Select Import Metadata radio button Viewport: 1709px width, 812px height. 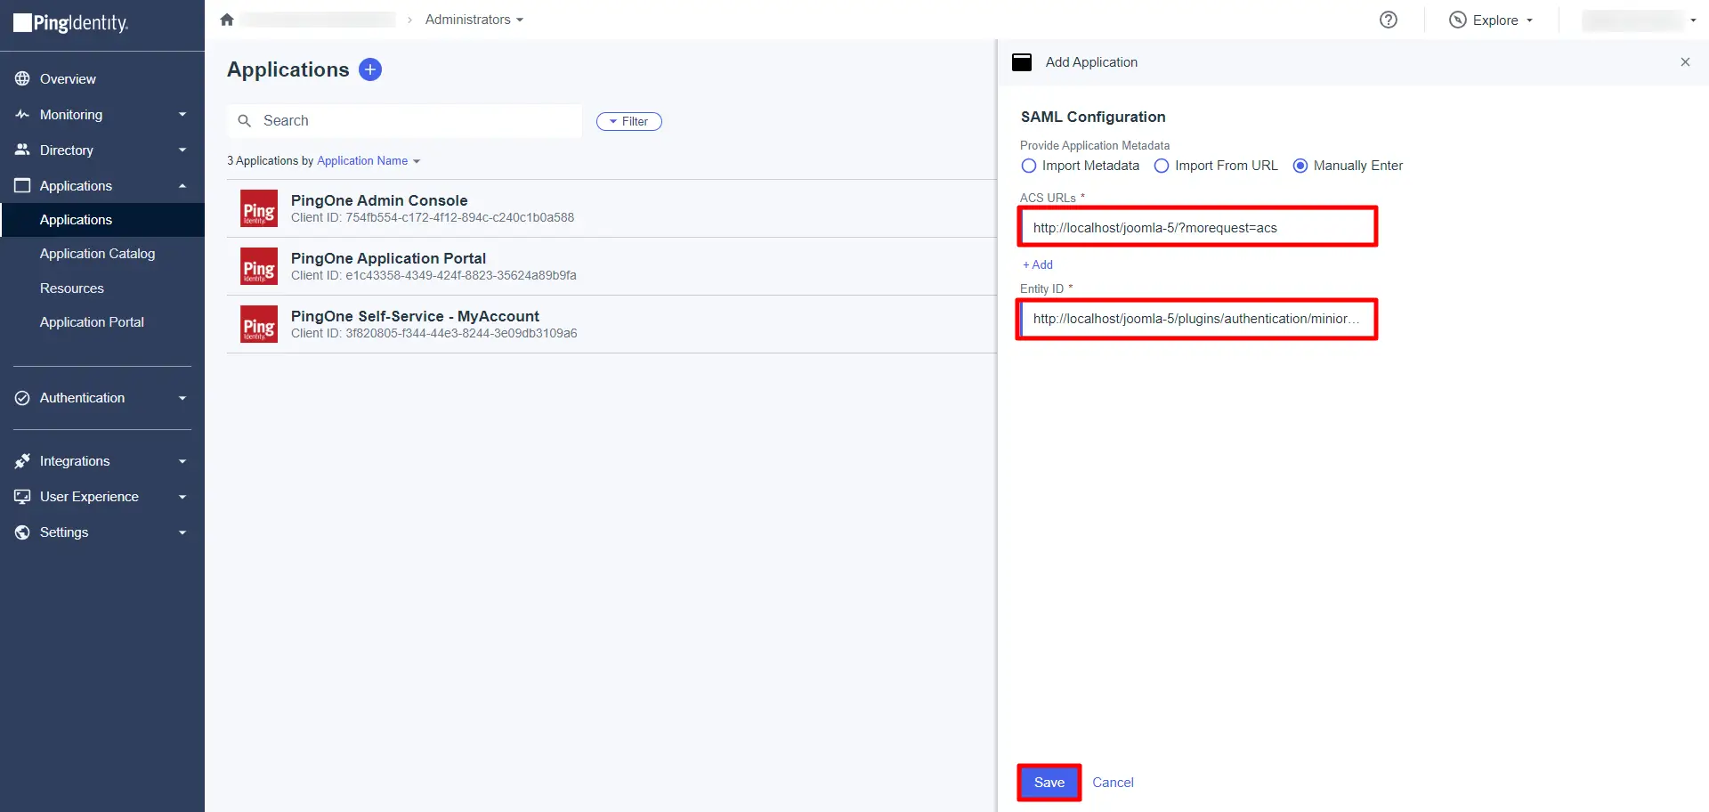tap(1029, 166)
